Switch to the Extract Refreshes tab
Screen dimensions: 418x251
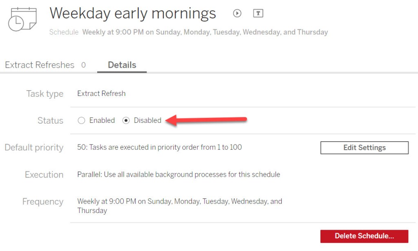click(x=40, y=65)
